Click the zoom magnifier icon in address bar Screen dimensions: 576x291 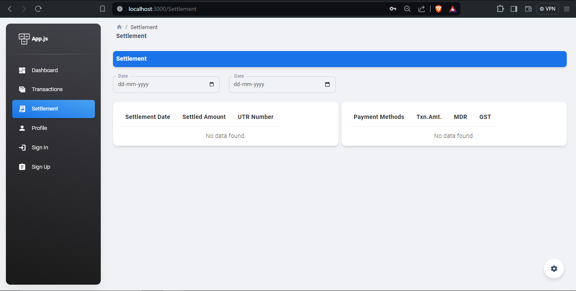coord(407,9)
